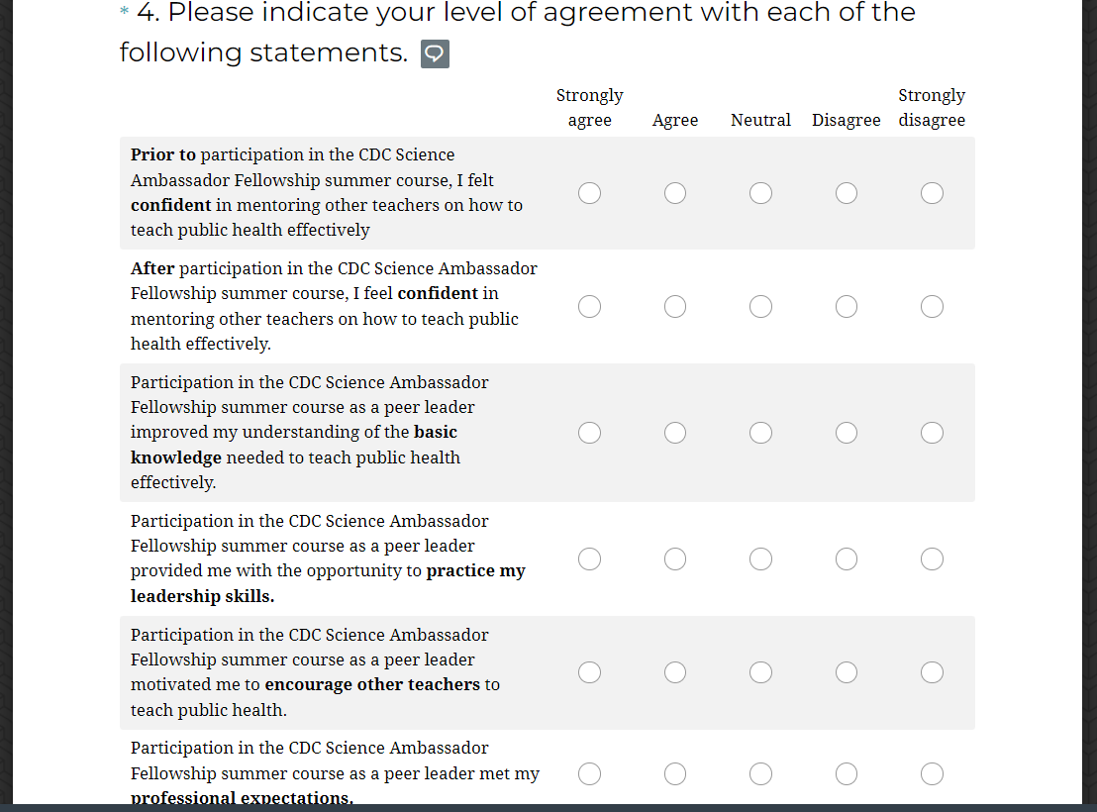
Task: Choose Disagree for practice my leadership skills
Action: [847, 559]
